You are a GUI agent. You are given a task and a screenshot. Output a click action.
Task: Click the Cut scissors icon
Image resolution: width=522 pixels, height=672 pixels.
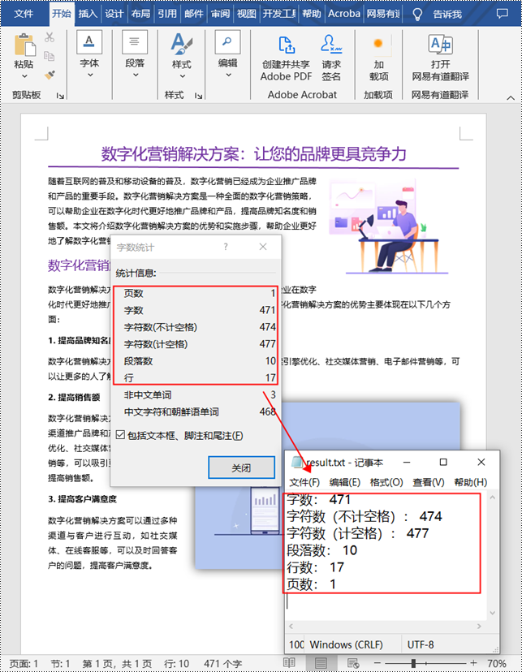pyautogui.click(x=50, y=37)
